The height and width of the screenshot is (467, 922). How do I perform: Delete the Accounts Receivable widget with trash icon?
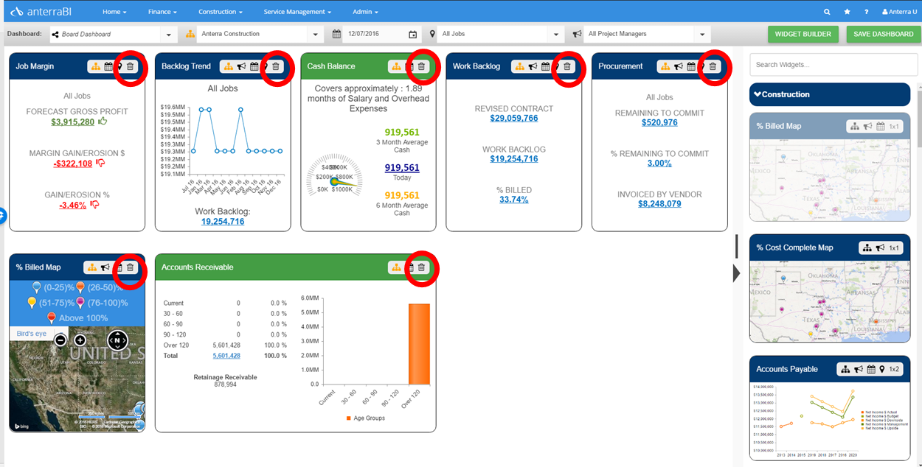pyautogui.click(x=421, y=267)
